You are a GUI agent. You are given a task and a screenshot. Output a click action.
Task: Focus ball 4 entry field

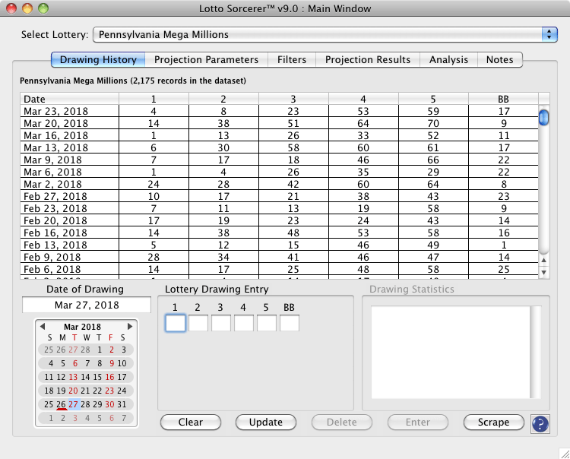point(243,323)
